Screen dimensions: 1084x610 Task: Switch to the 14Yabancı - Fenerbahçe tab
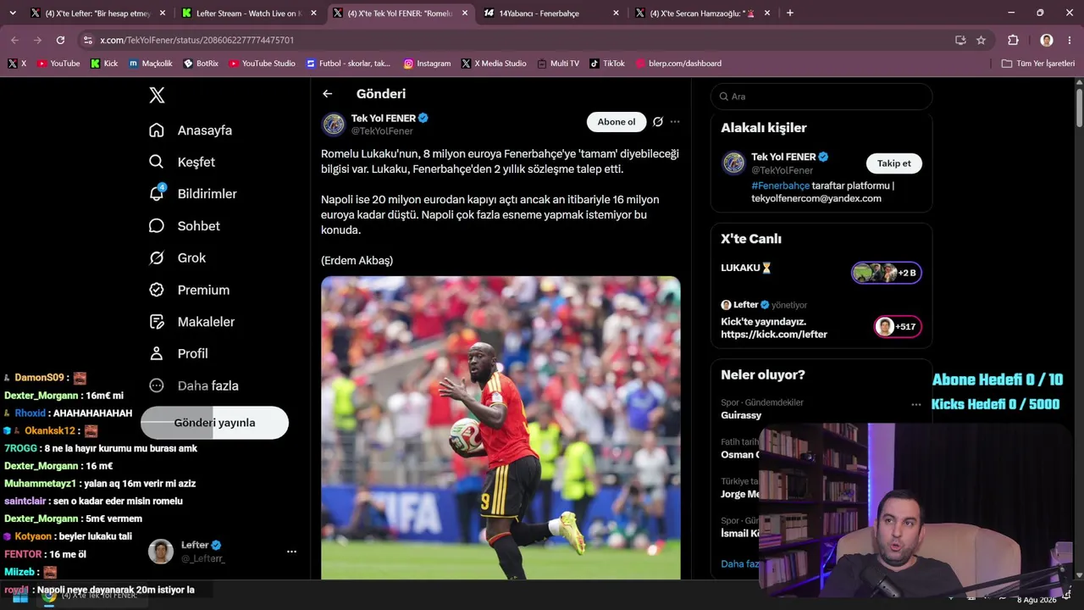click(x=550, y=13)
